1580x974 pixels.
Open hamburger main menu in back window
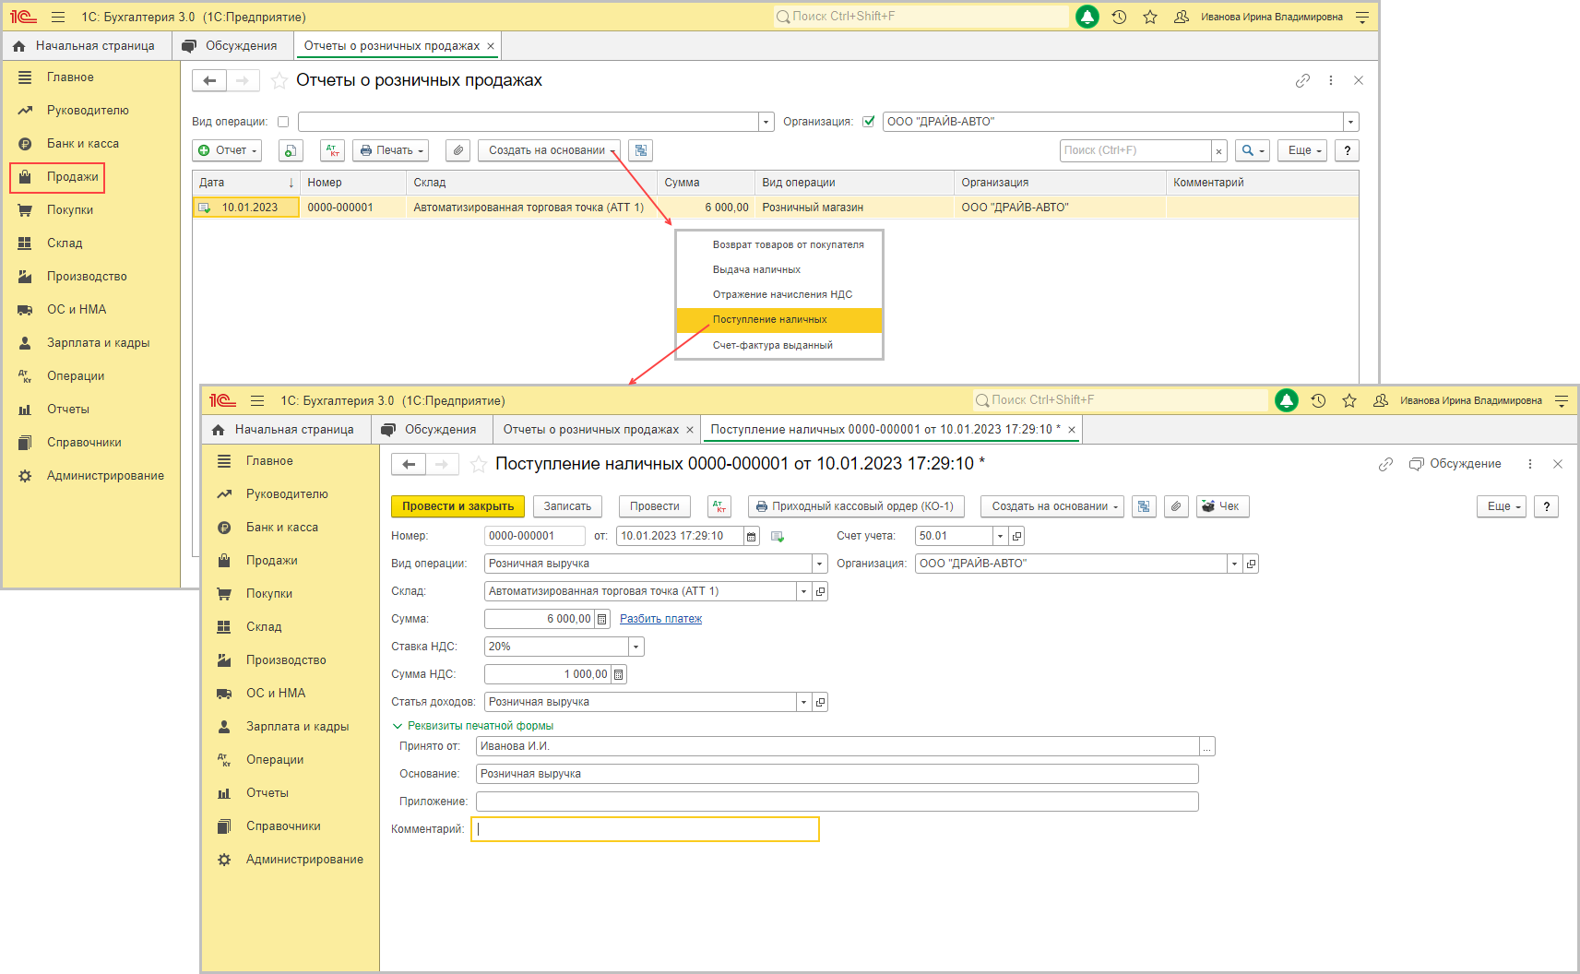[58, 17]
